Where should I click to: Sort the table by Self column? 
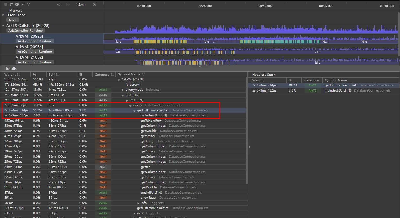[x=57, y=74]
